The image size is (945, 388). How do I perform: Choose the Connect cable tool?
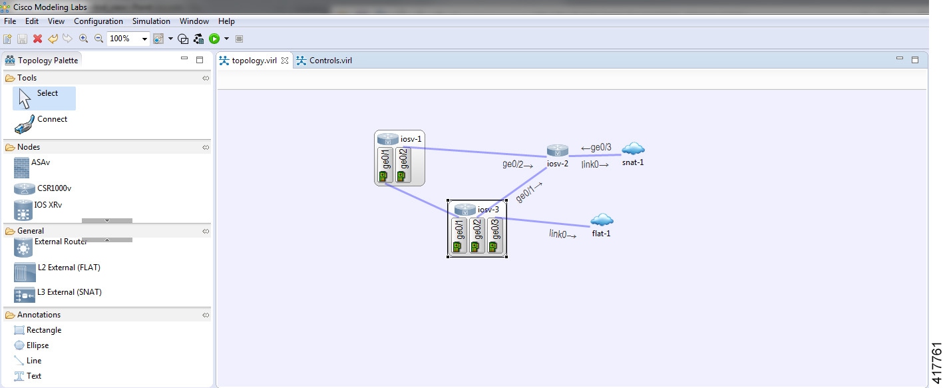41,124
